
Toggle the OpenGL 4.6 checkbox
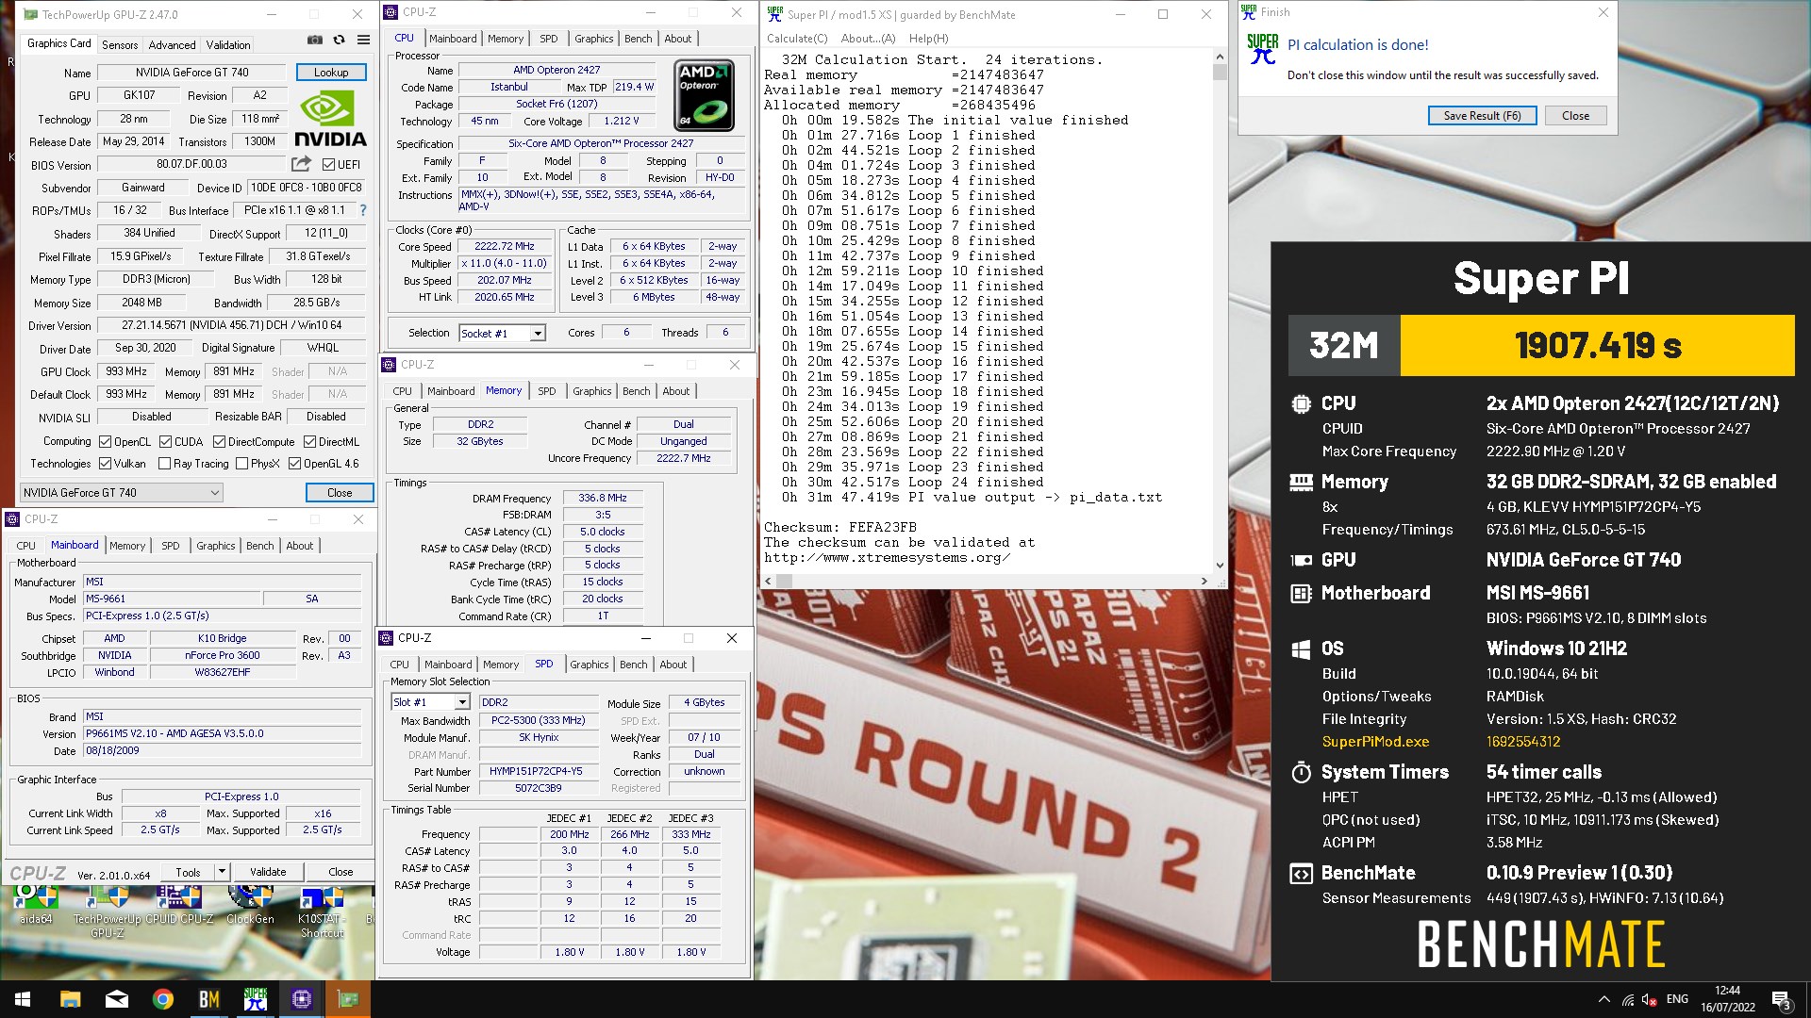(x=294, y=463)
